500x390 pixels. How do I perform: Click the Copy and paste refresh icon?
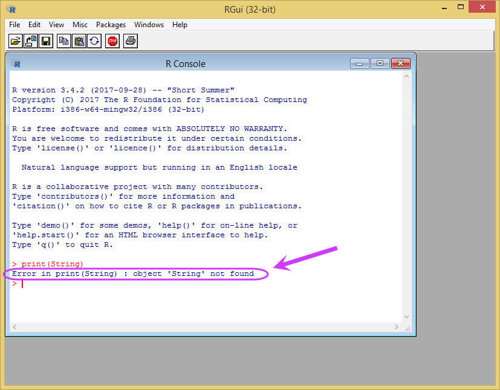click(x=94, y=41)
